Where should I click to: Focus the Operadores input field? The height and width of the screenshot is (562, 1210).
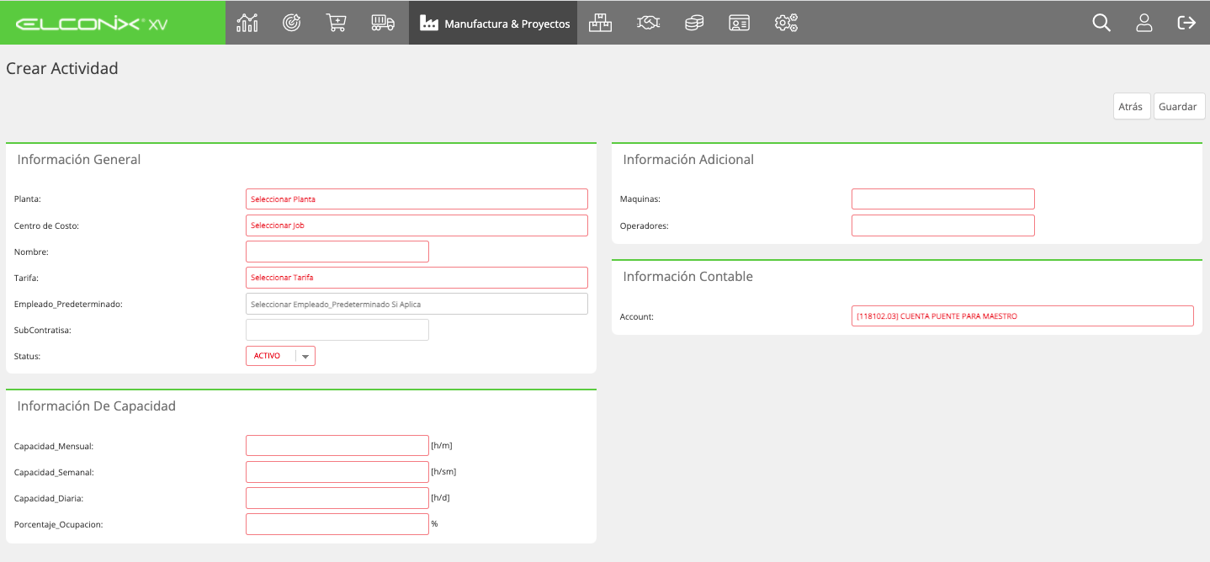click(x=943, y=225)
